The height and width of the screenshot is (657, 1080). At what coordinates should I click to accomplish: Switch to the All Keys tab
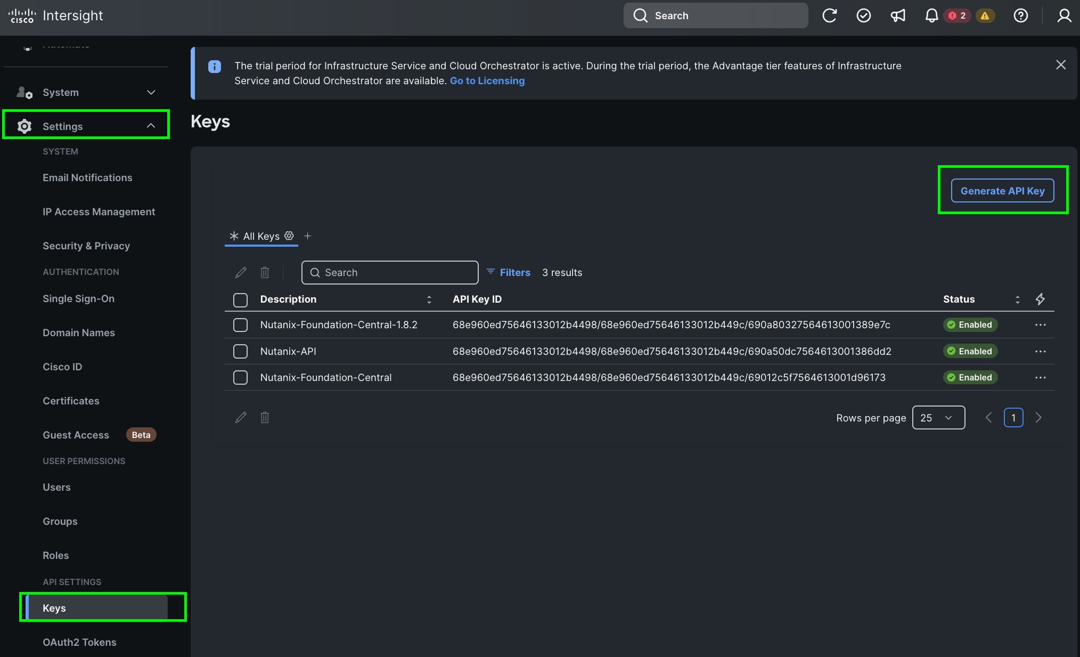pos(260,236)
